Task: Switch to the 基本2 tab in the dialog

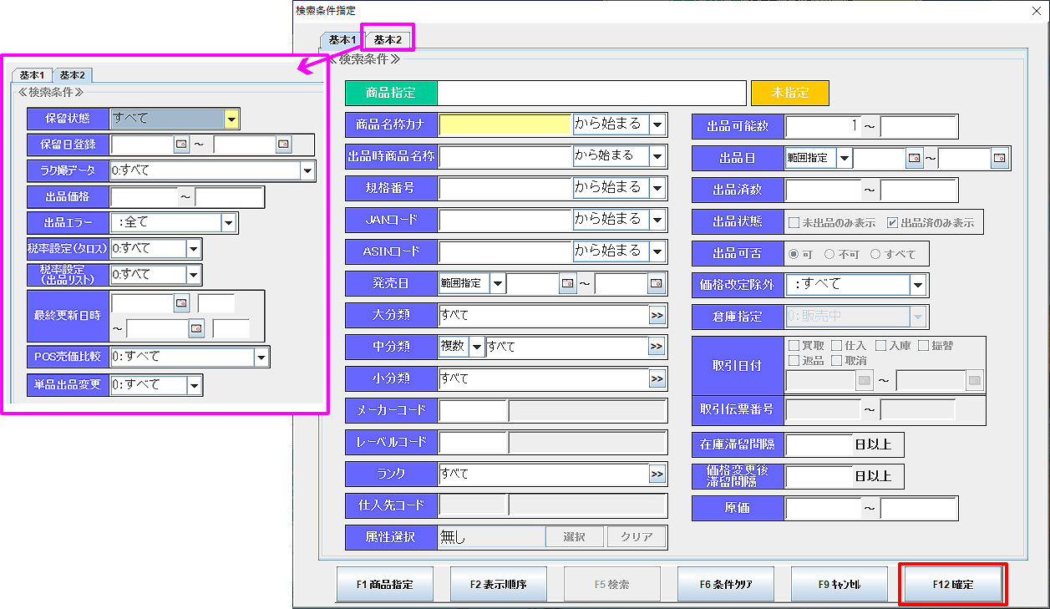Action: [x=388, y=39]
